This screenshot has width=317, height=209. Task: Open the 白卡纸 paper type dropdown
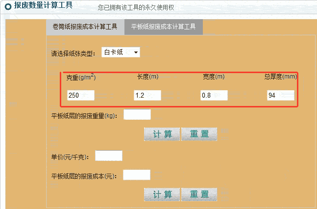click(121, 52)
